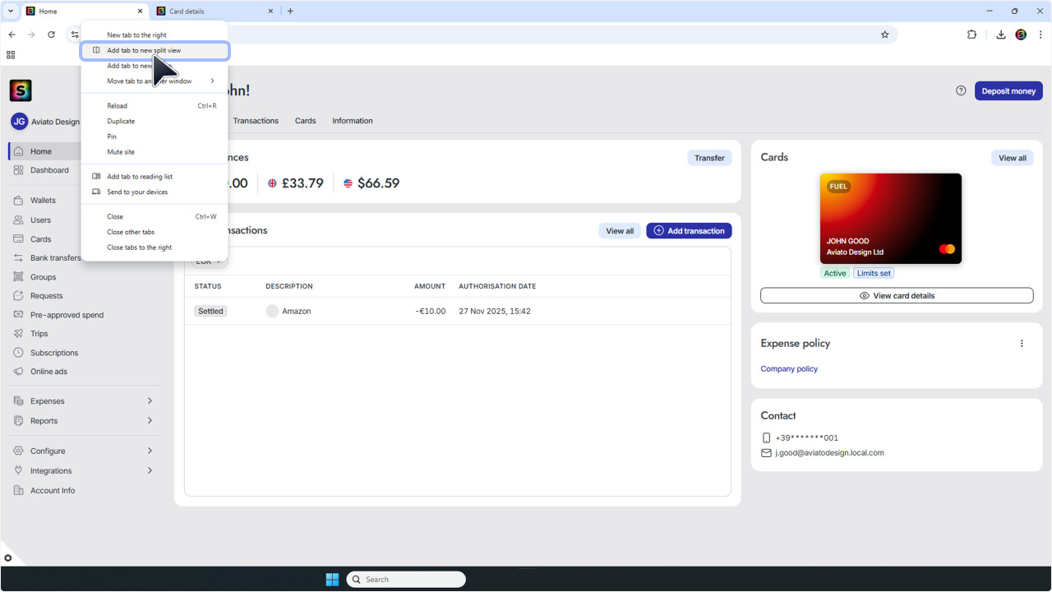This screenshot has width=1052, height=592.
Task: Open the Wallets sidebar item
Action: pos(43,201)
